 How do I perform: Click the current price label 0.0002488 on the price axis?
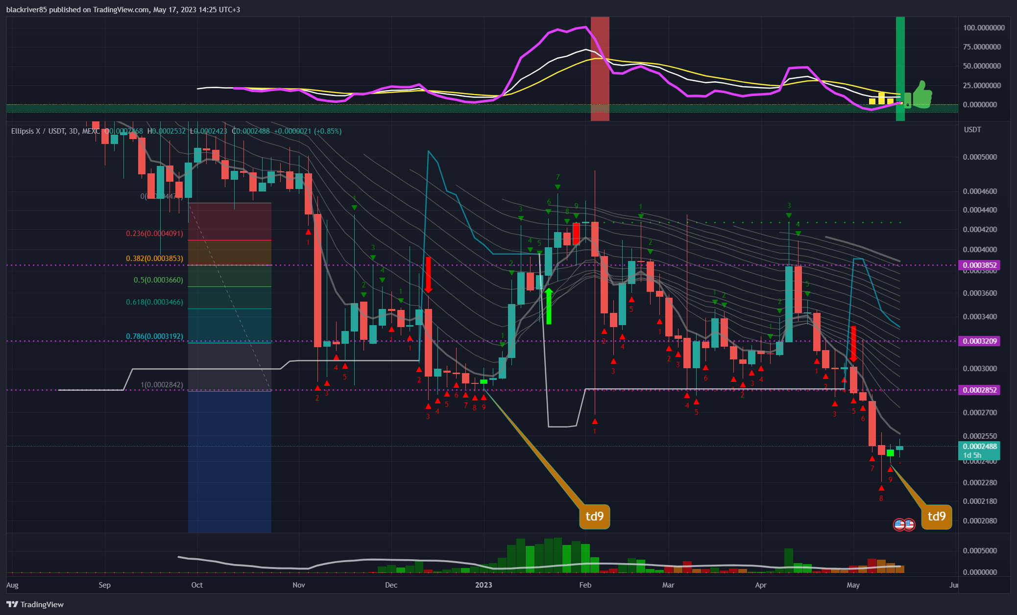979,447
